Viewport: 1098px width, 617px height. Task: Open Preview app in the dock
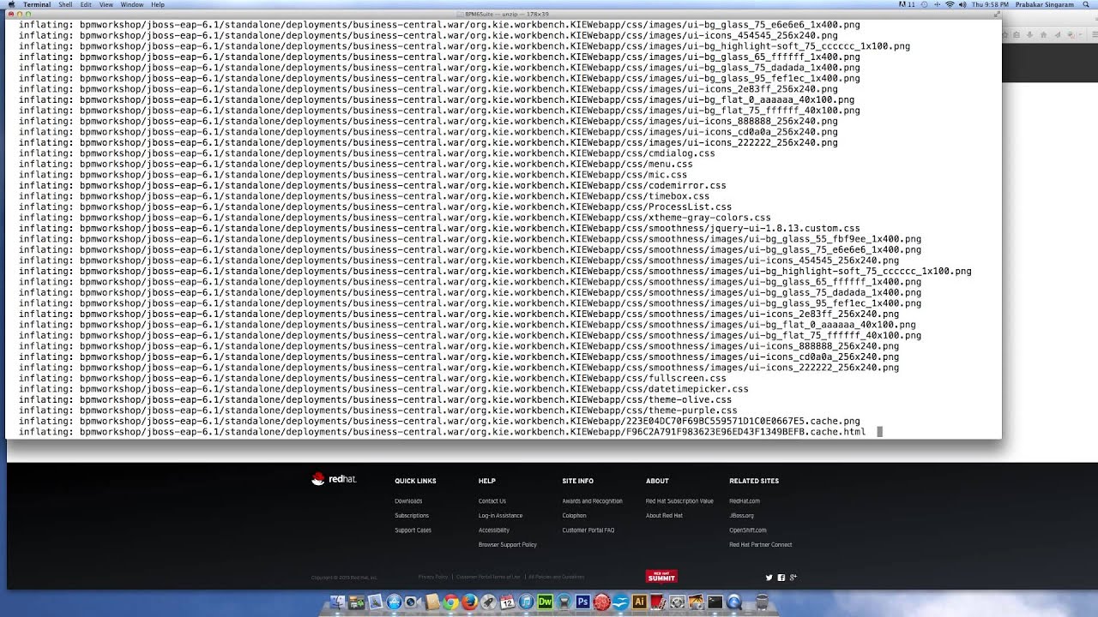point(375,602)
